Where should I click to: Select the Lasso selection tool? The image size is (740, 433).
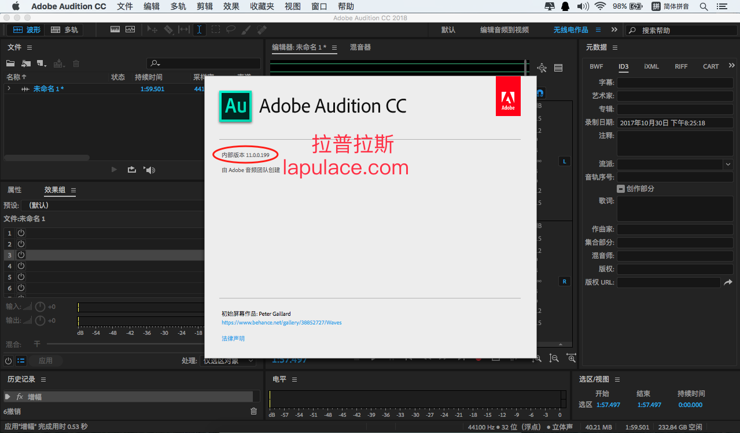pyautogui.click(x=230, y=29)
